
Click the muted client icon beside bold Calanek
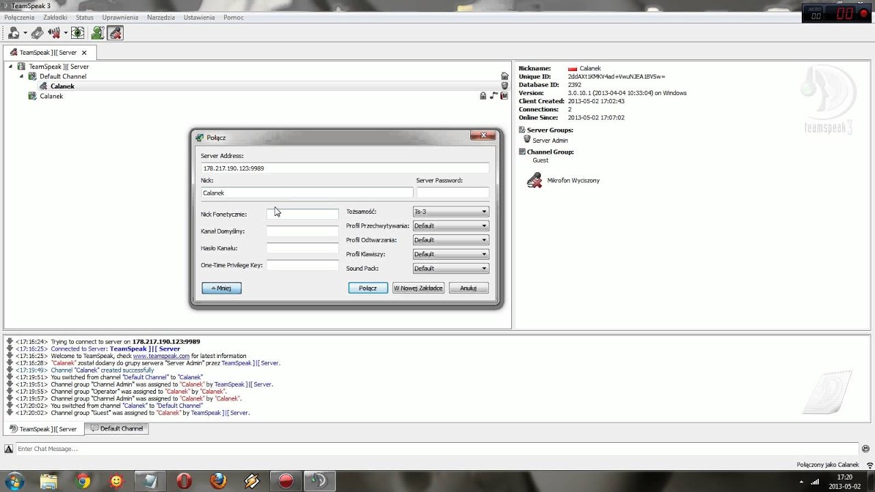[44, 86]
